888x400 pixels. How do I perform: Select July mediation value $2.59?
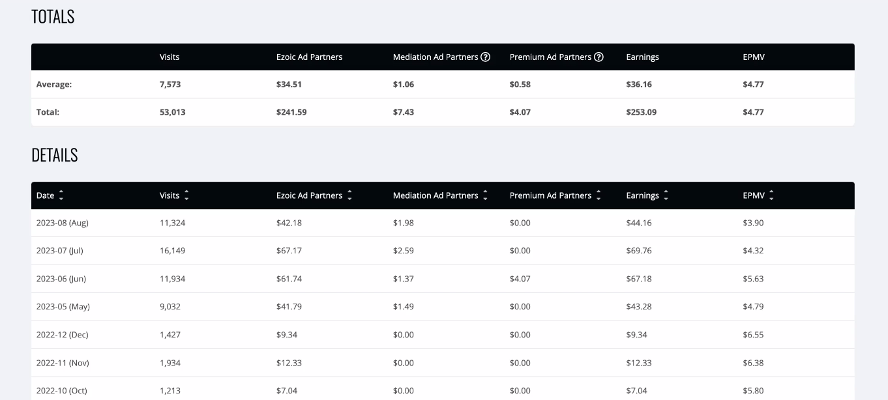403,251
